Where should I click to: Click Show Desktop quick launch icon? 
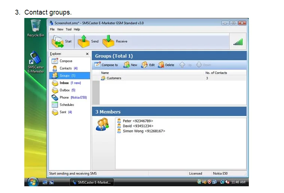pos(45,182)
